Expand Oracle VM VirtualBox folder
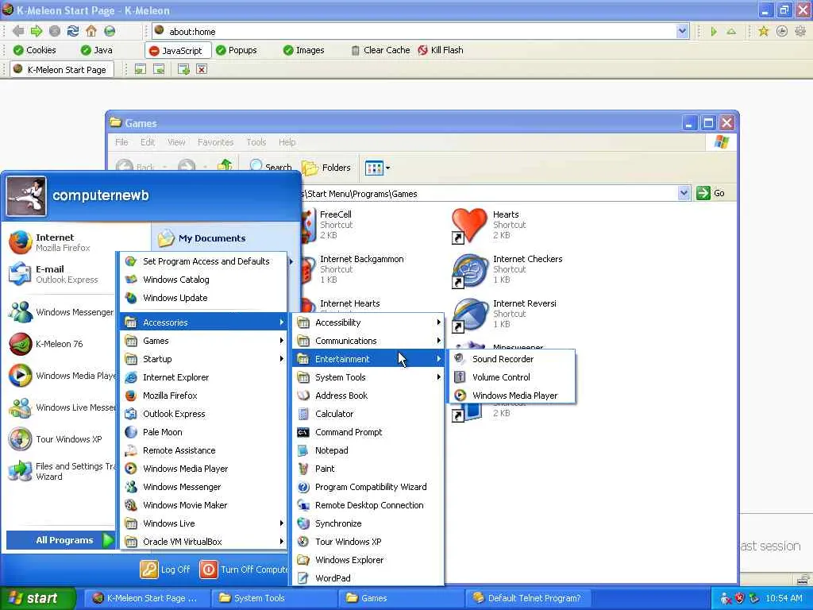This screenshot has height=610, width=813. (x=203, y=542)
